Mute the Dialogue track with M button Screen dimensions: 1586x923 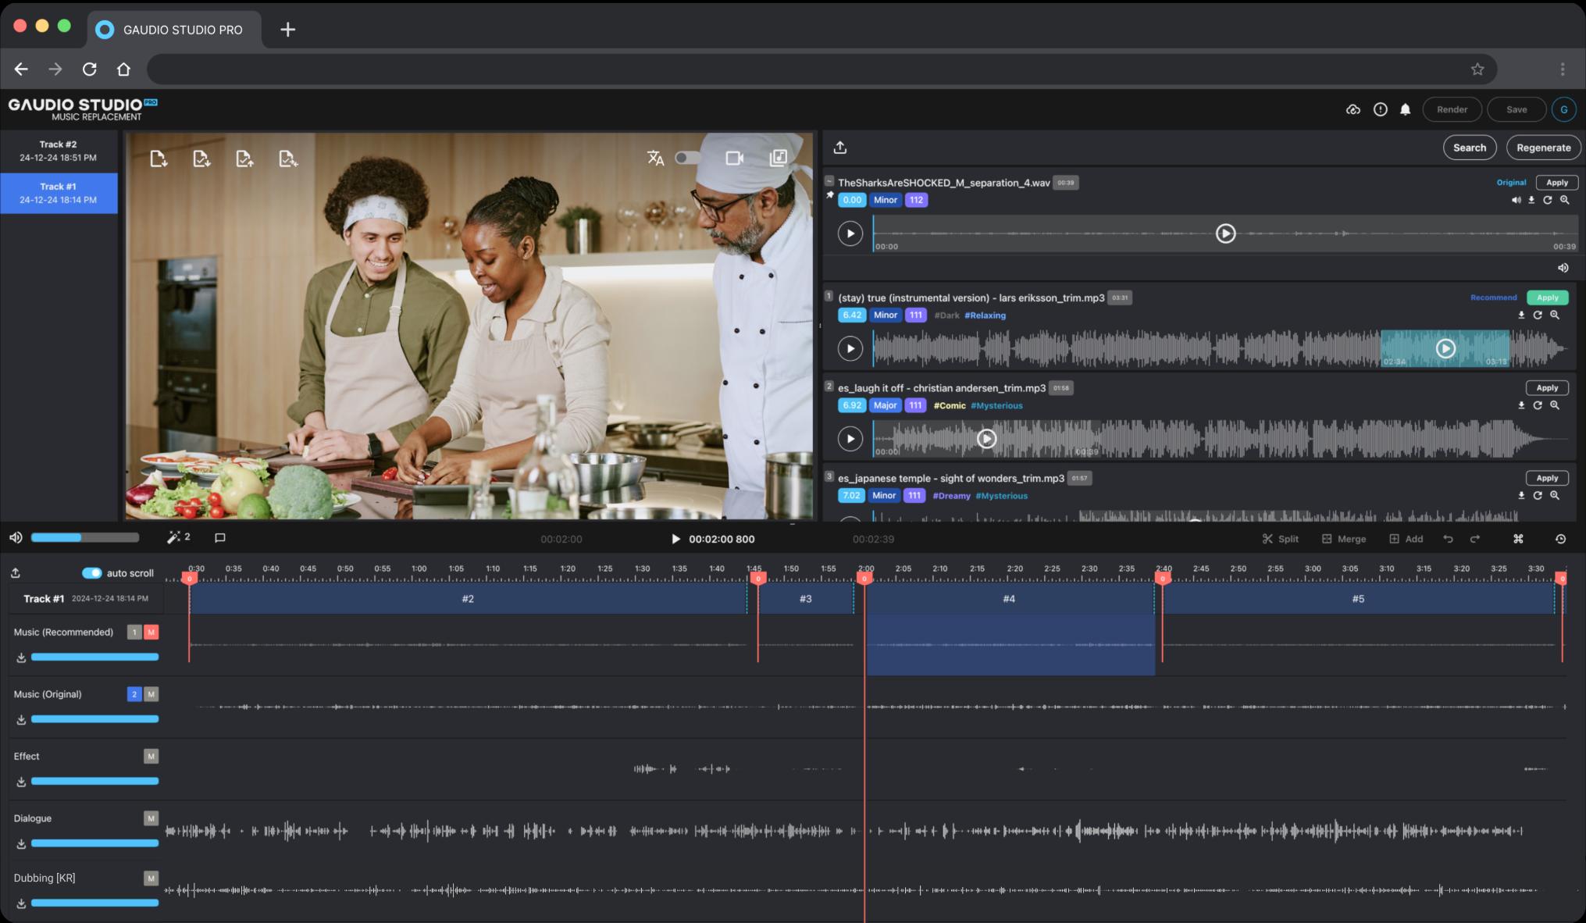(151, 818)
